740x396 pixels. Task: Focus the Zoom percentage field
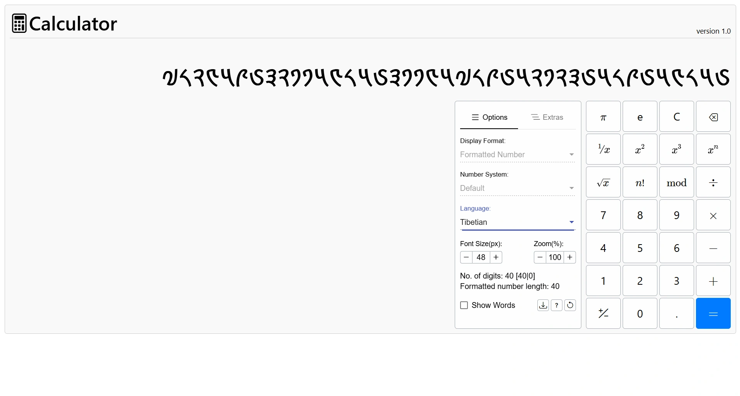[x=555, y=257]
